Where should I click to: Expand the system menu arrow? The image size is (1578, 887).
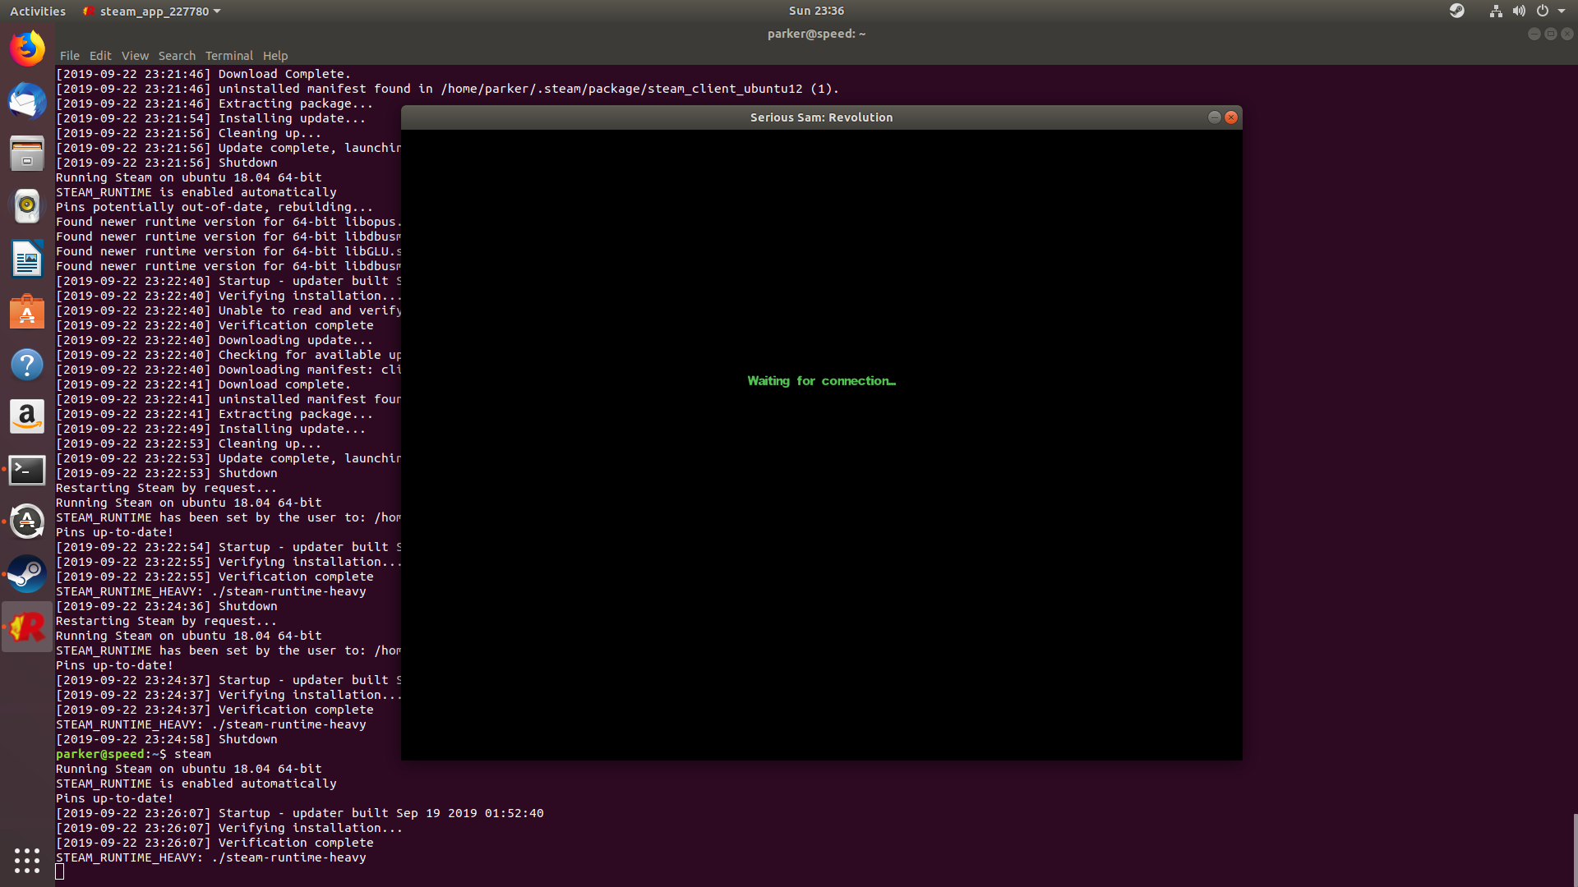pyautogui.click(x=1562, y=11)
